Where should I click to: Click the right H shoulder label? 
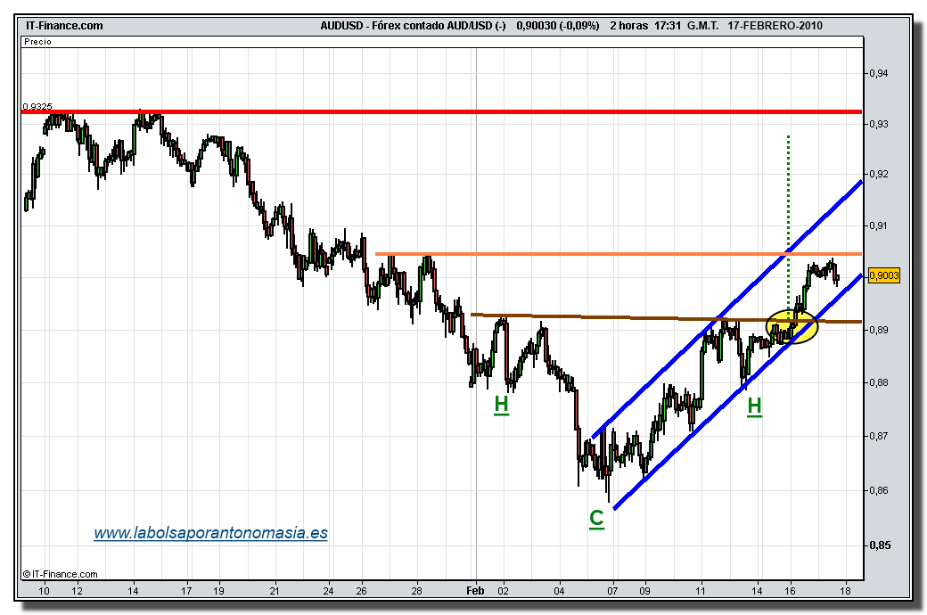[754, 406]
